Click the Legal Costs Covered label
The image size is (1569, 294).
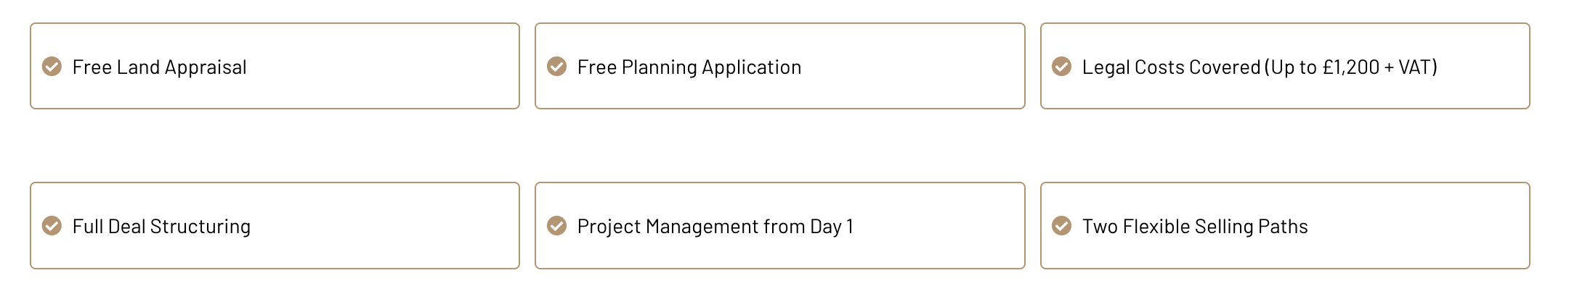1171,67
